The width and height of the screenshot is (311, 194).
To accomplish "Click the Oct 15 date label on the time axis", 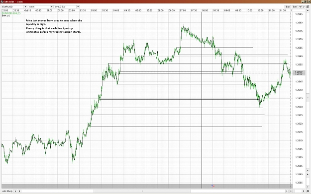I will (27, 10).
